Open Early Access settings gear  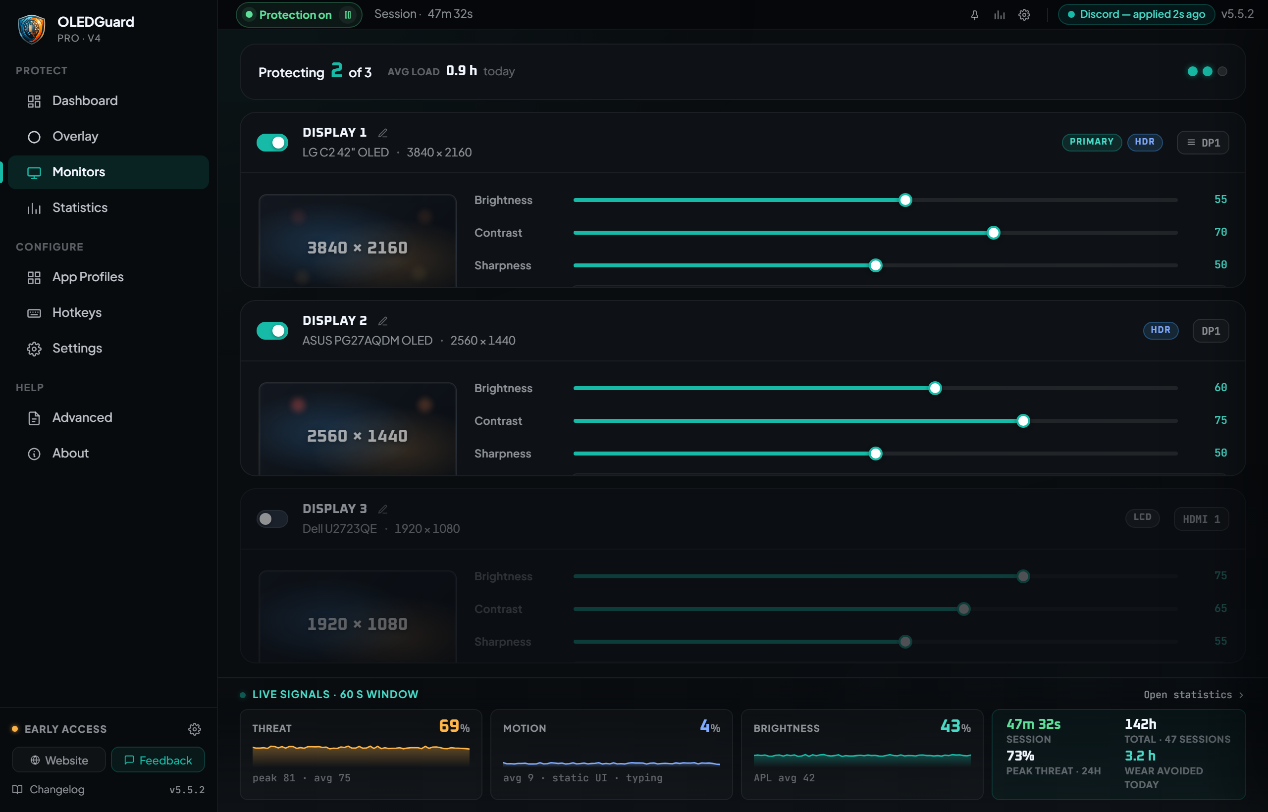(x=195, y=729)
